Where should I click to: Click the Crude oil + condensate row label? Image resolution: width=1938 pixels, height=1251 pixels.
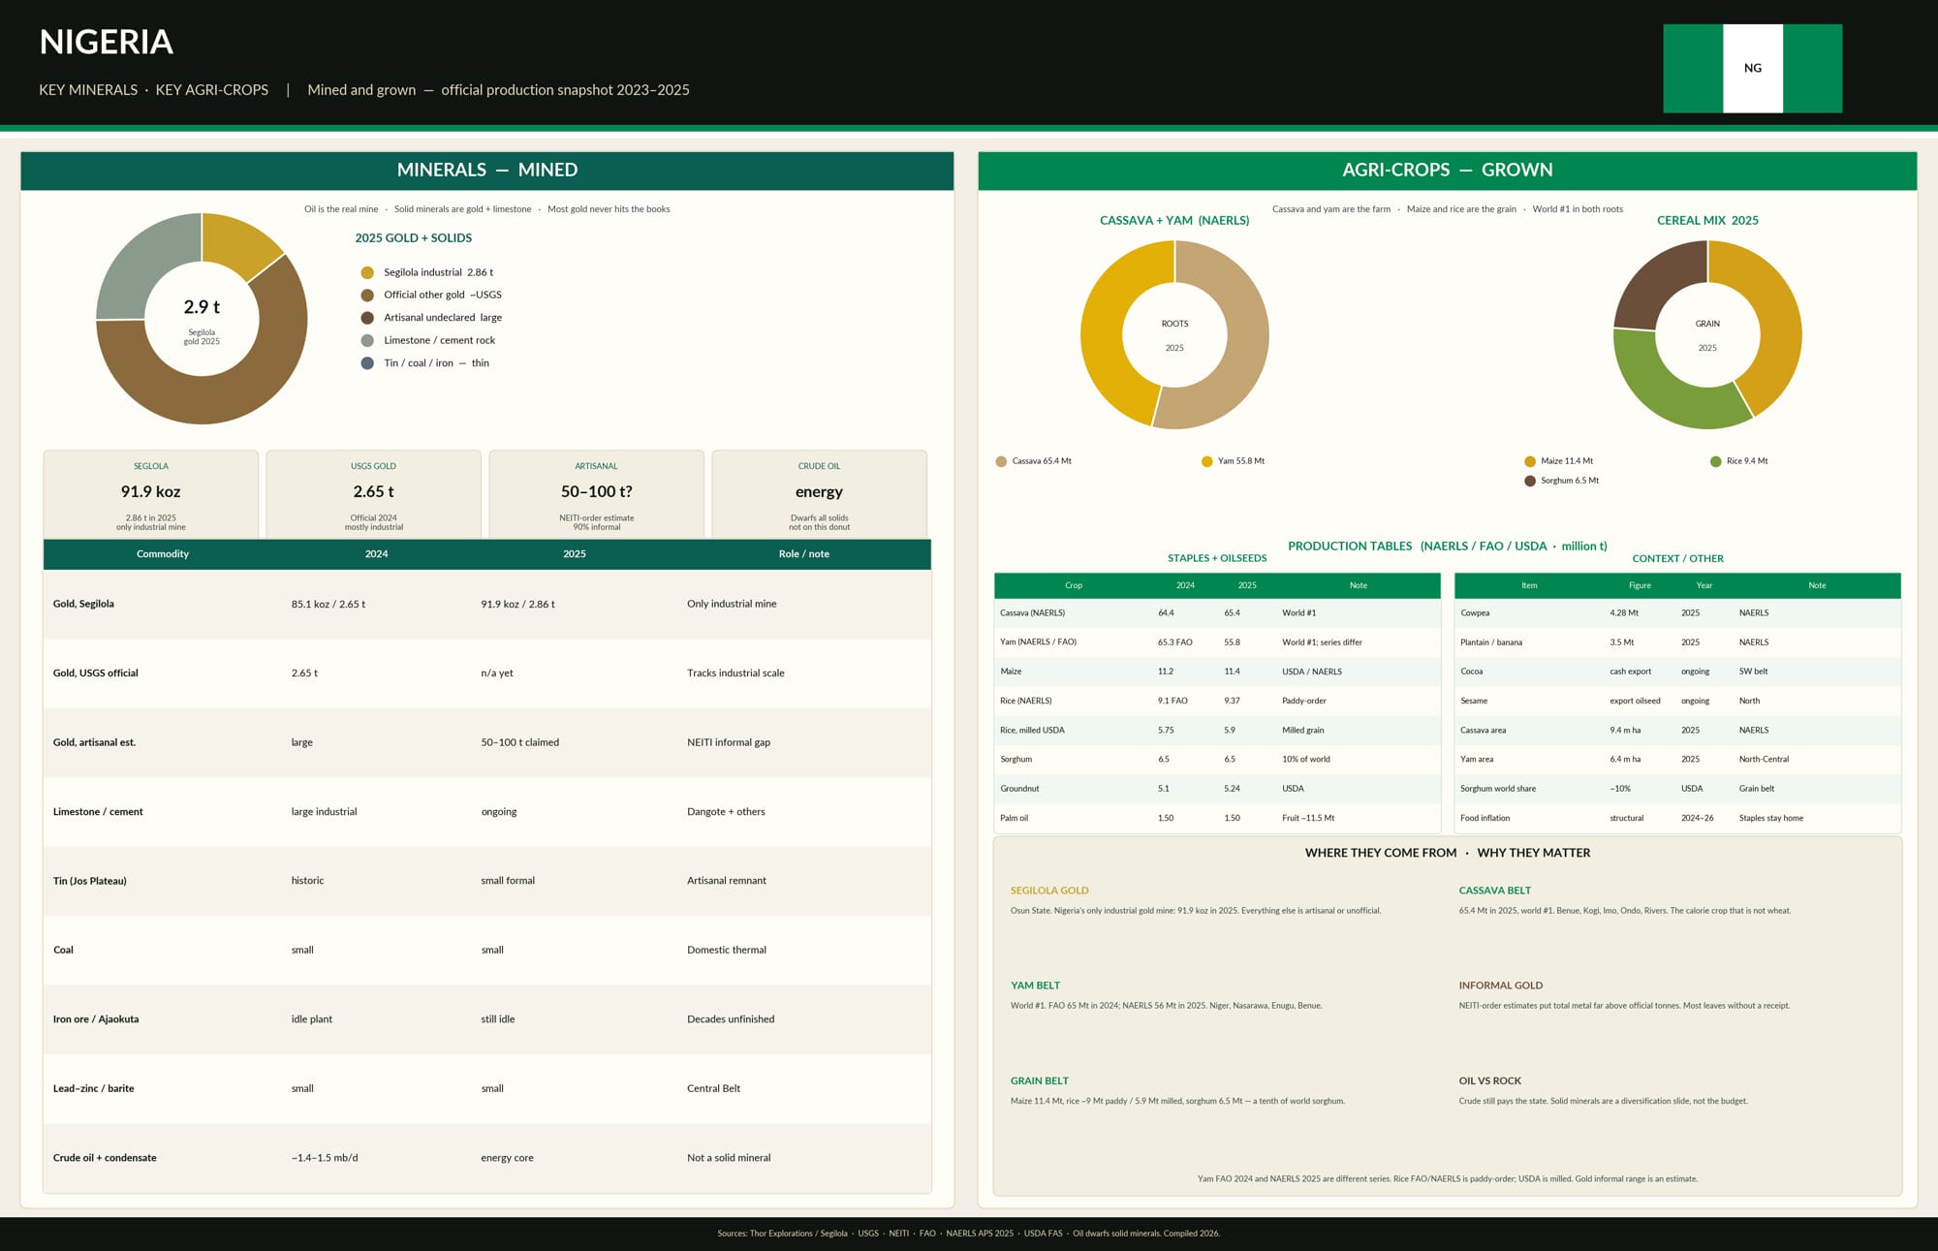pyautogui.click(x=105, y=1158)
